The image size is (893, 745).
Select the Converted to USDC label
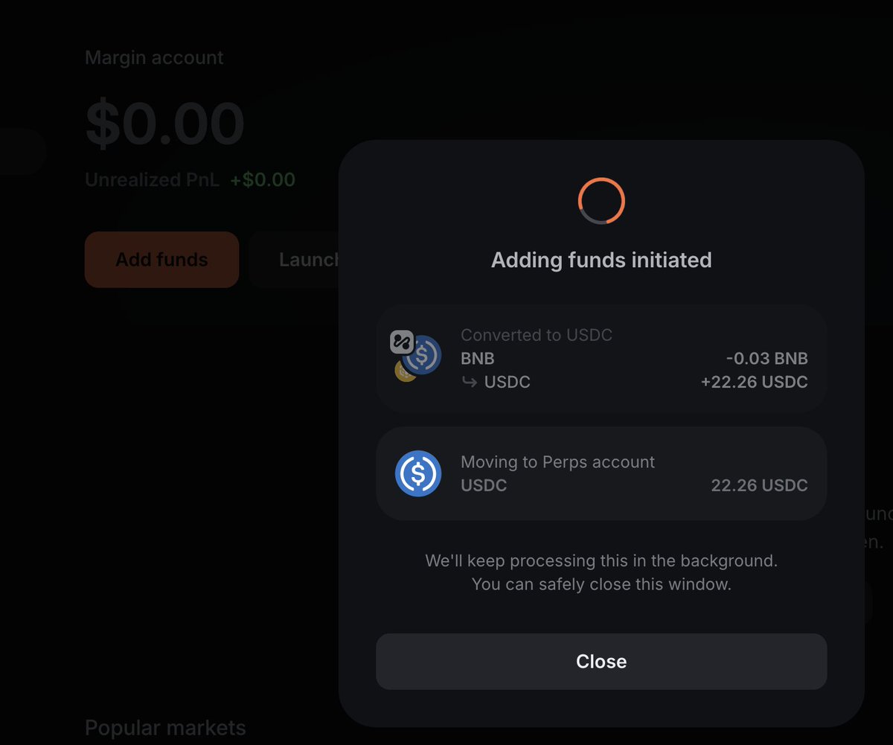click(x=537, y=335)
